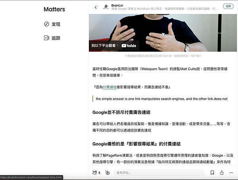This screenshot has width=238, height=180.
Task: Click the clap count 5
Action: point(99,173)
